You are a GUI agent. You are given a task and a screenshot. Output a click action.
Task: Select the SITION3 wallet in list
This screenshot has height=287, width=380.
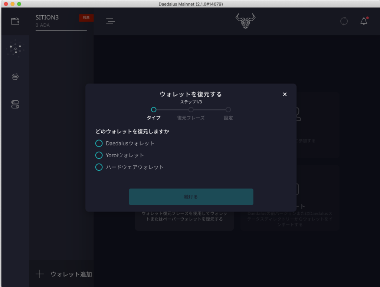(56, 21)
